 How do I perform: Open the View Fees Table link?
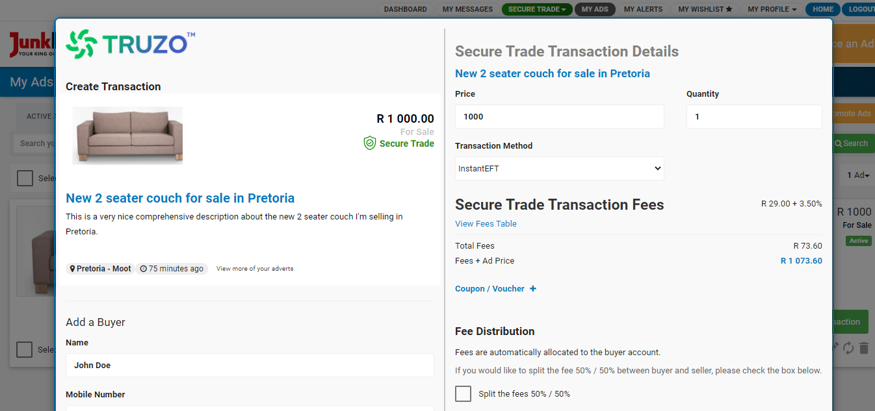(x=485, y=223)
